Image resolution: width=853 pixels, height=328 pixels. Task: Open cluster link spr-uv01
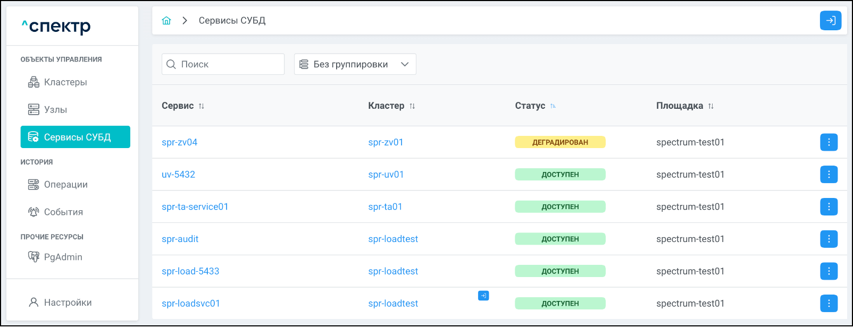click(386, 175)
